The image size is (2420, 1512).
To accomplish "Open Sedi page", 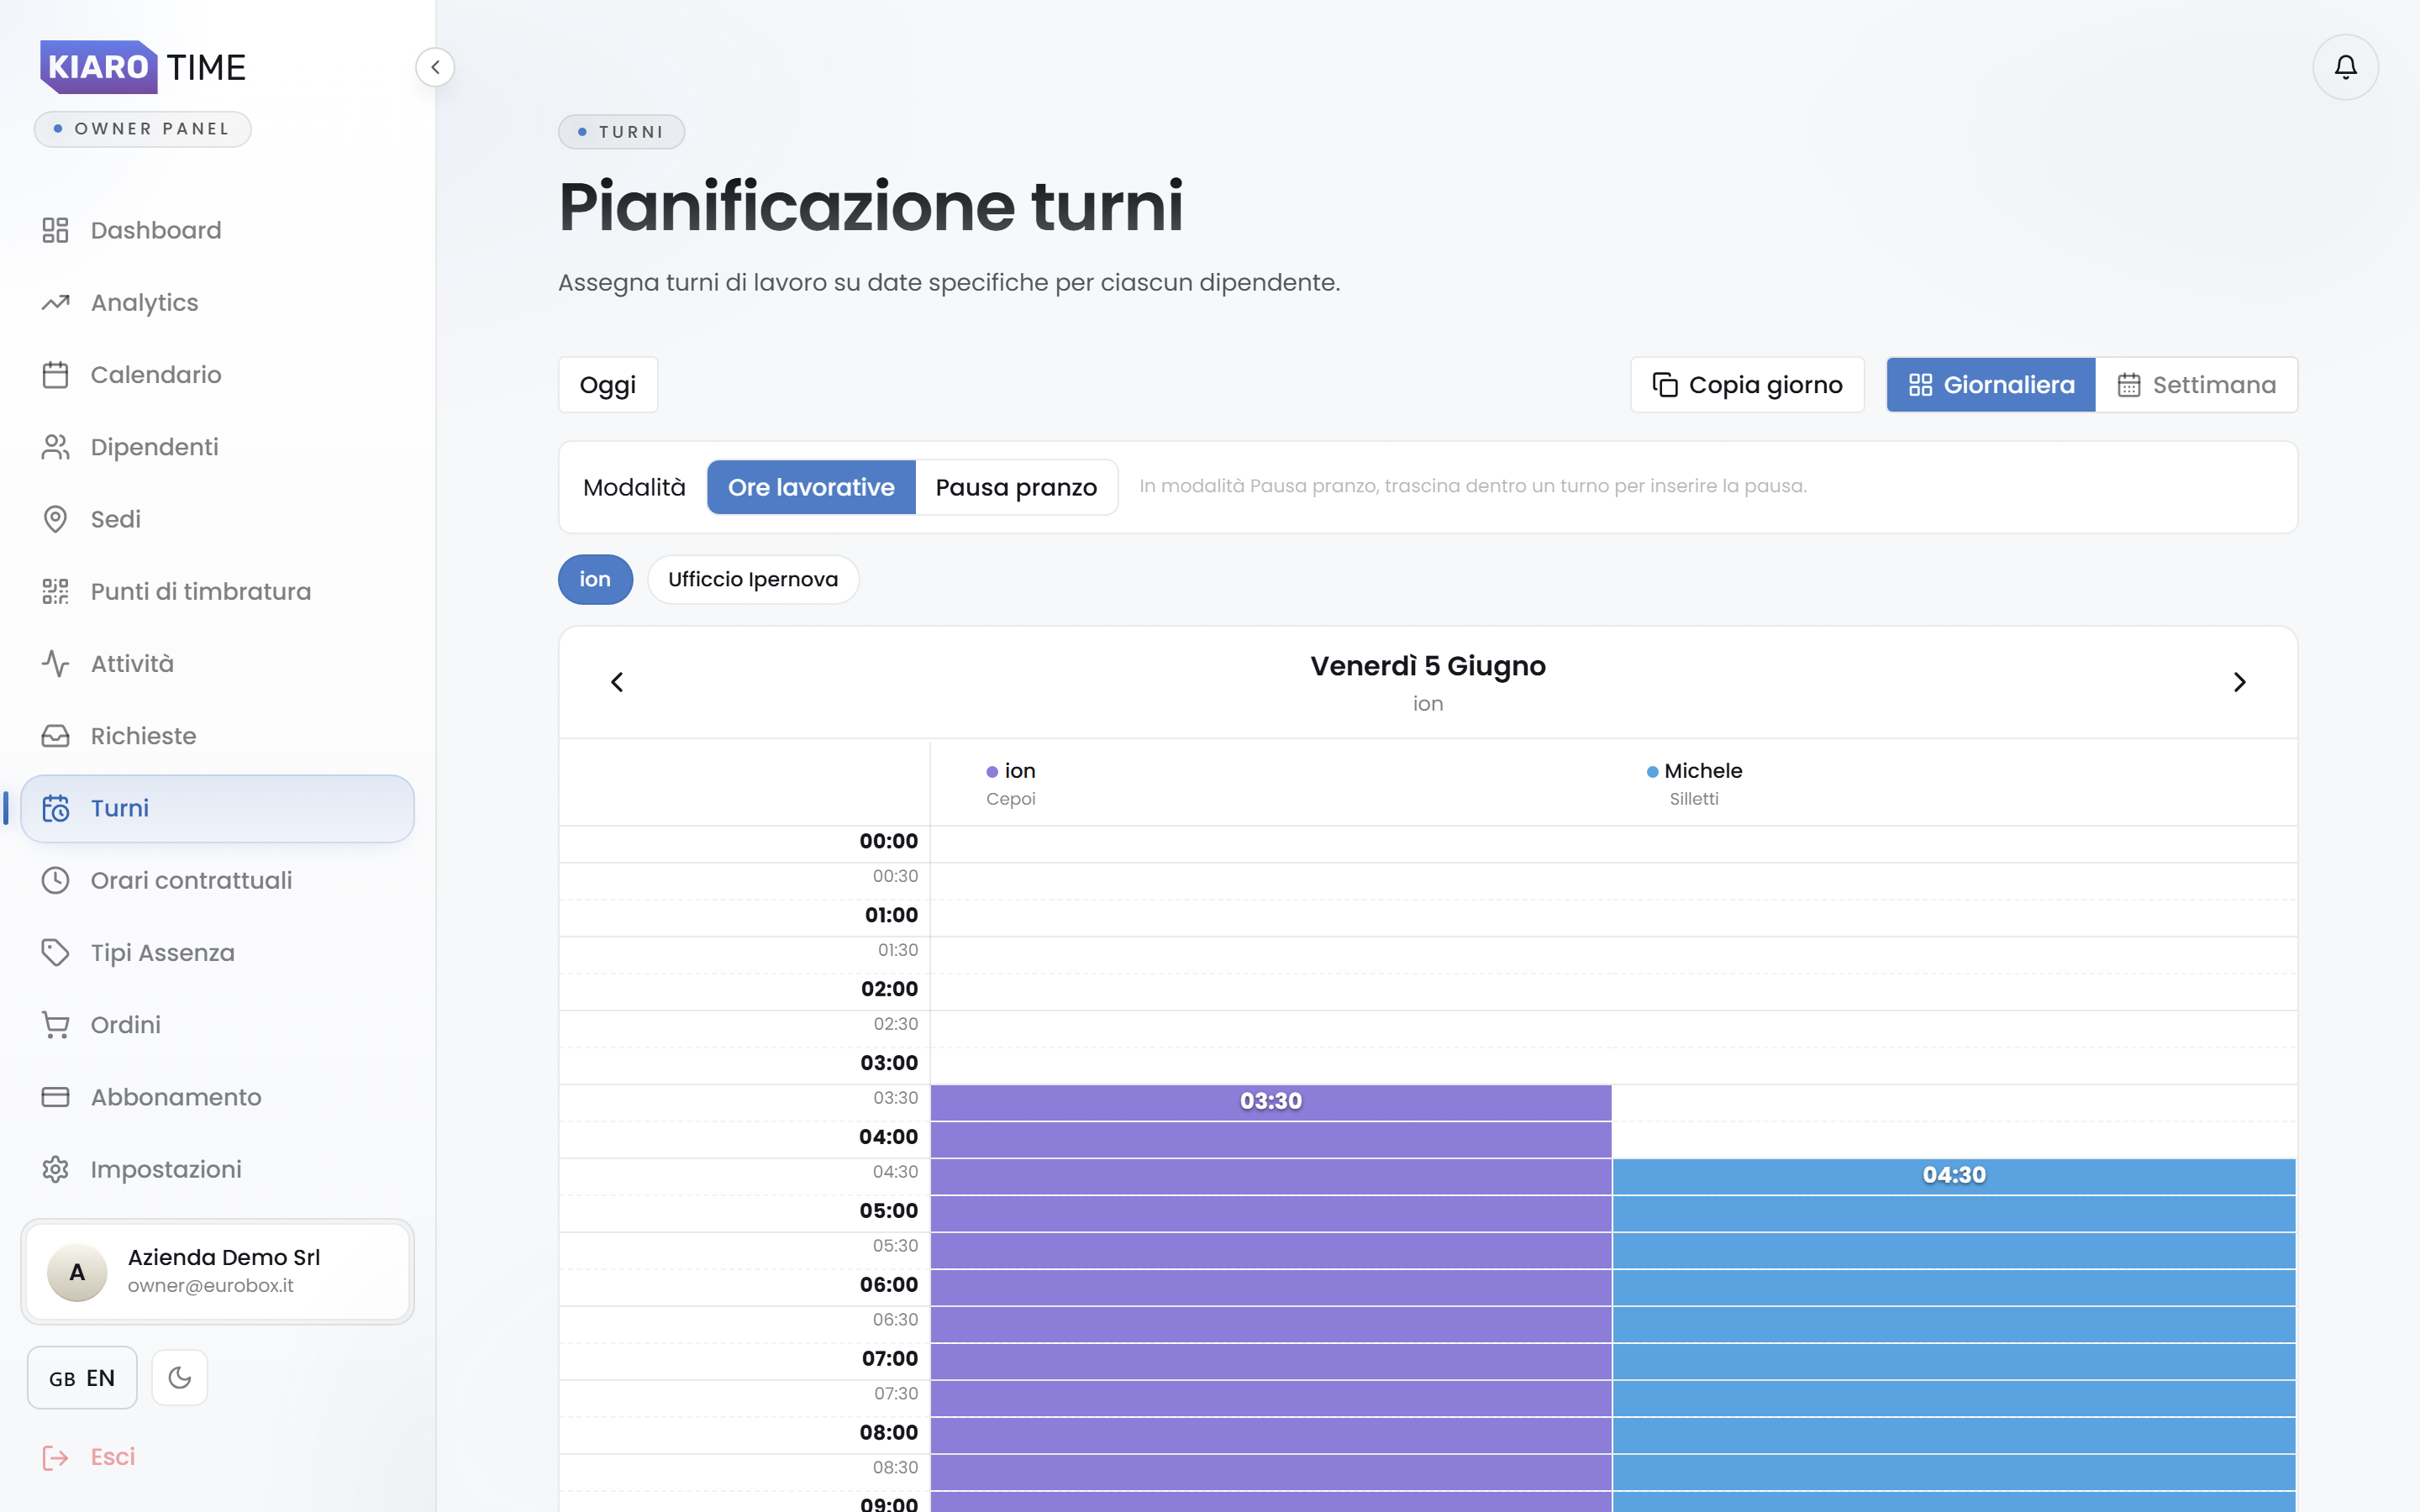I will click(217, 519).
